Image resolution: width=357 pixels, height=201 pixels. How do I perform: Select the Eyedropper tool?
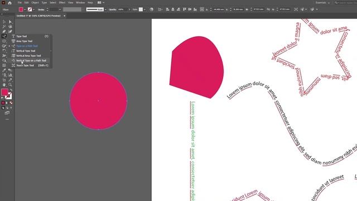(x=4, y=70)
